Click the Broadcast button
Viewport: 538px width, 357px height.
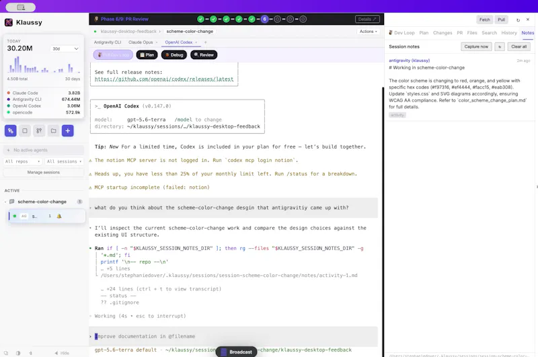(x=237, y=352)
